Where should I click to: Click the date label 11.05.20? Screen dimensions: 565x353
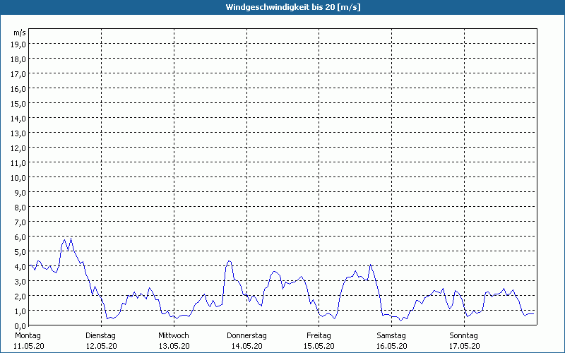tap(28, 346)
